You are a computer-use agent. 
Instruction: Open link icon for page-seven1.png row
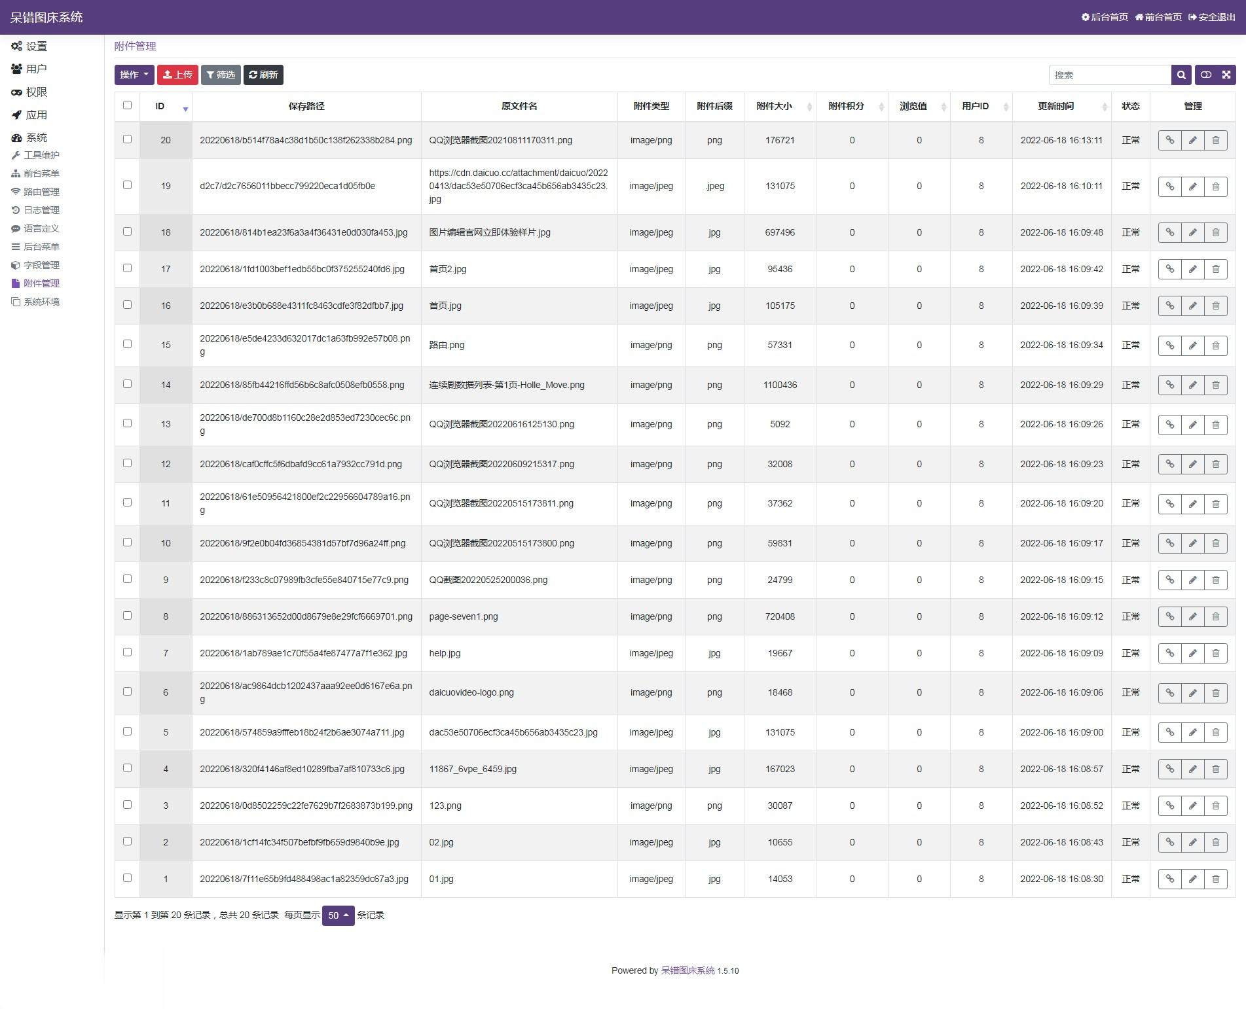point(1169,616)
